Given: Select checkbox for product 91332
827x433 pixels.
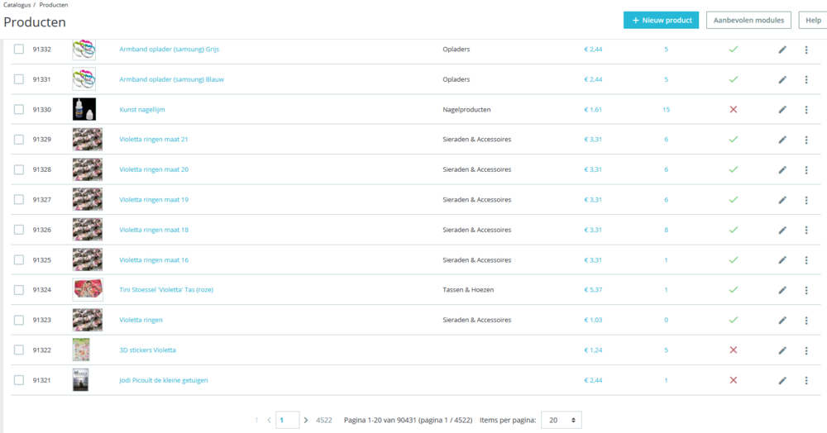Looking at the screenshot, I should point(19,49).
